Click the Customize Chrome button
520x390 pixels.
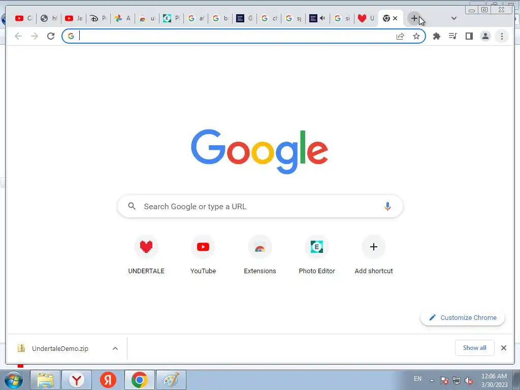463,317
